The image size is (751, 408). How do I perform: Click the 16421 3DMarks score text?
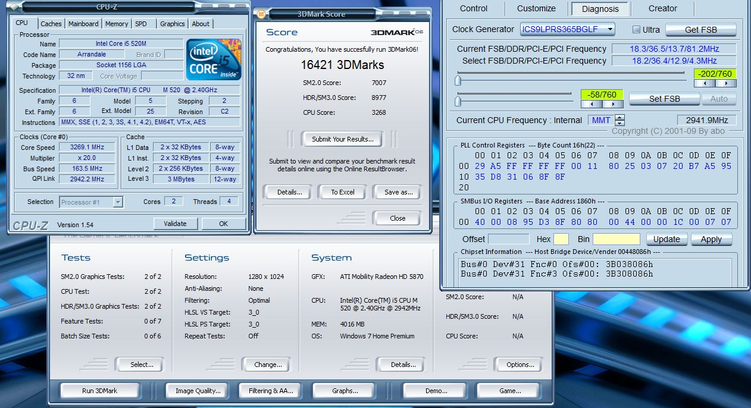pyautogui.click(x=342, y=65)
